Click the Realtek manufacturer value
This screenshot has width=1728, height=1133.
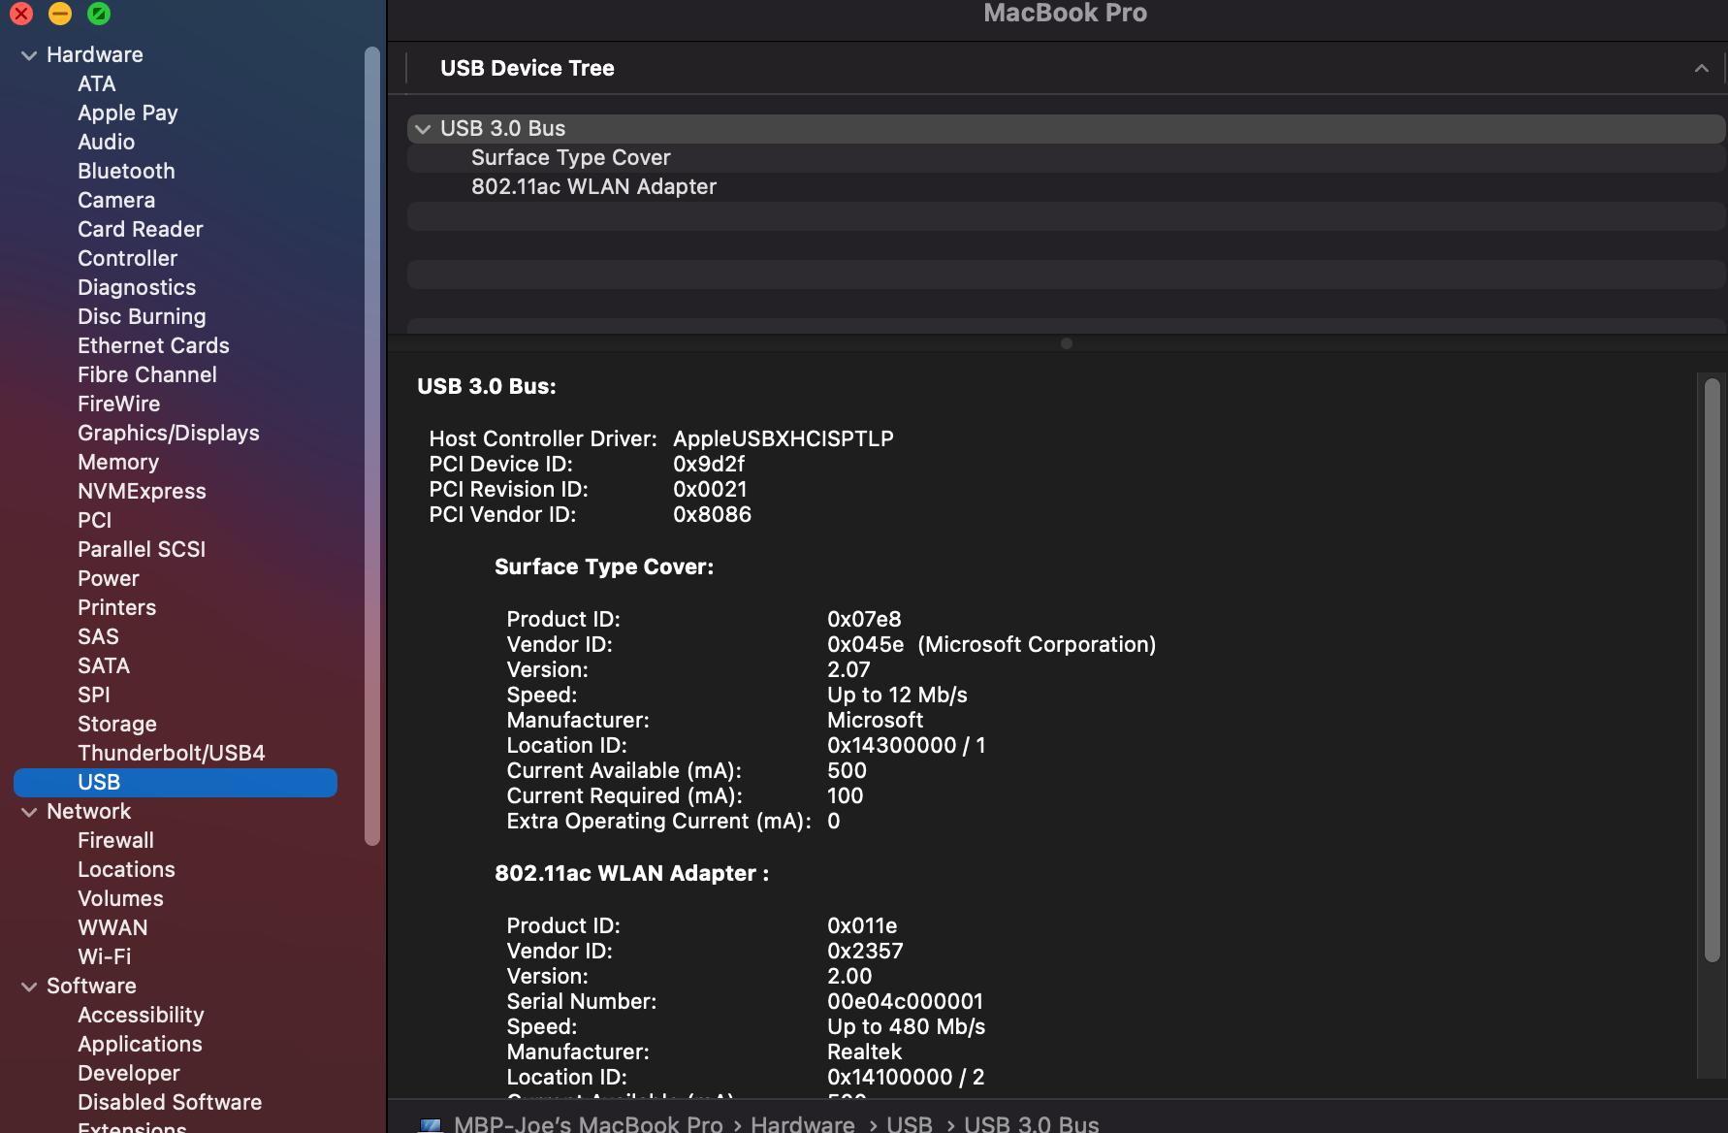[x=864, y=1052]
